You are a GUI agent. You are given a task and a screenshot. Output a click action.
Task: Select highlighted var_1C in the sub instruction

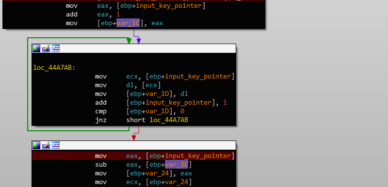click(177, 165)
